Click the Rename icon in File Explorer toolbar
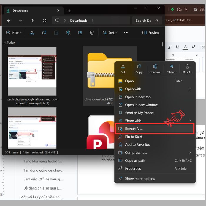This screenshot has width=206, height=206. tap(68, 33)
